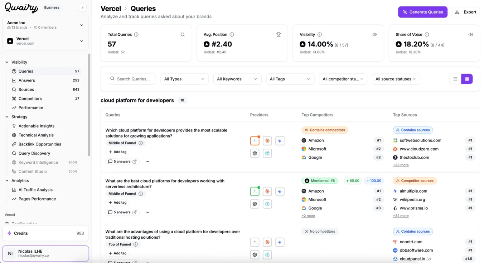Click the eye icon on Visibility card
489x263 pixels.
pyautogui.click(x=374, y=34)
